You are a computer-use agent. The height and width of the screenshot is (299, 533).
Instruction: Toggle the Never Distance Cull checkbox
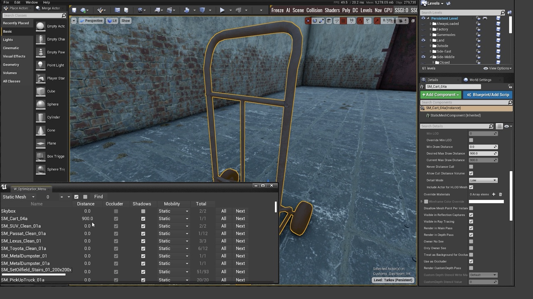[471, 167]
